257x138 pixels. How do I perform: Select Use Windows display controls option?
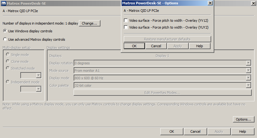pos(5,31)
